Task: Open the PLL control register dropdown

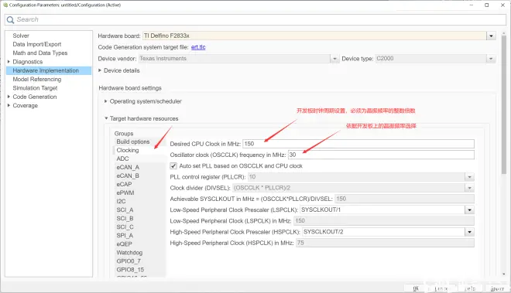Action: pos(470,177)
